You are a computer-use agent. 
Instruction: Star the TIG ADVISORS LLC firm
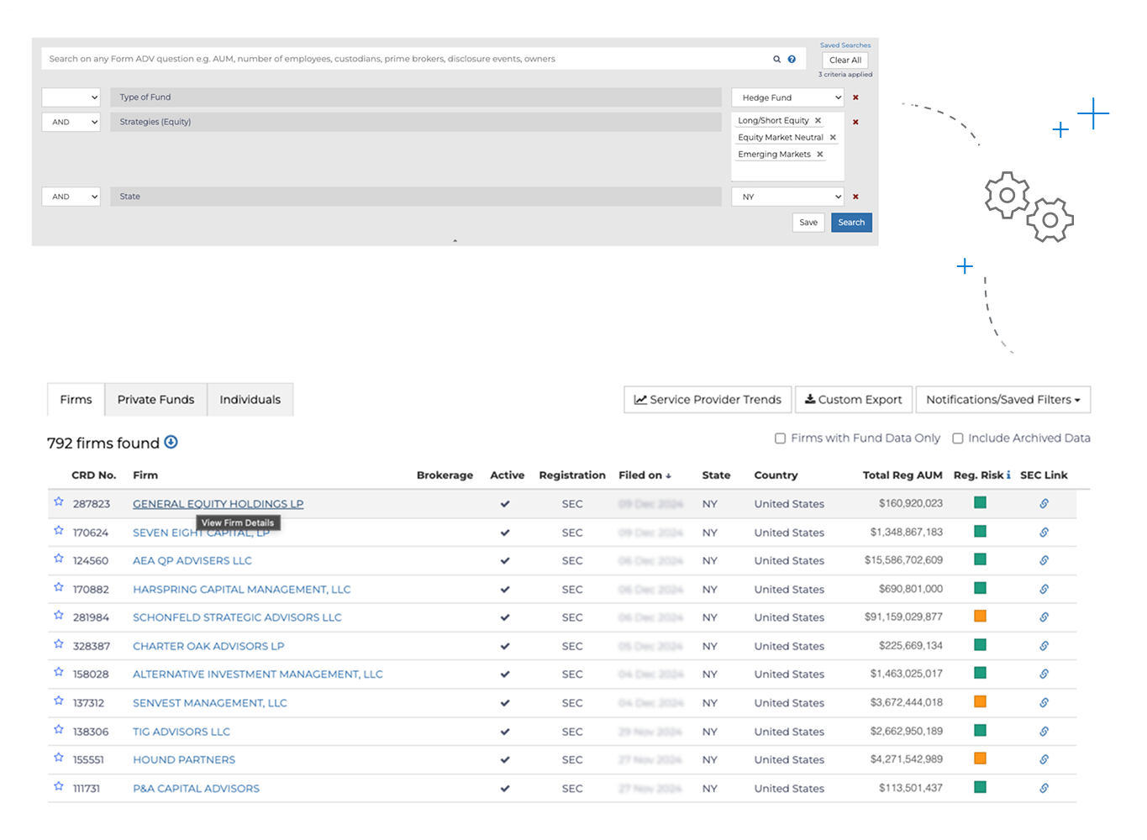coord(59,729)
